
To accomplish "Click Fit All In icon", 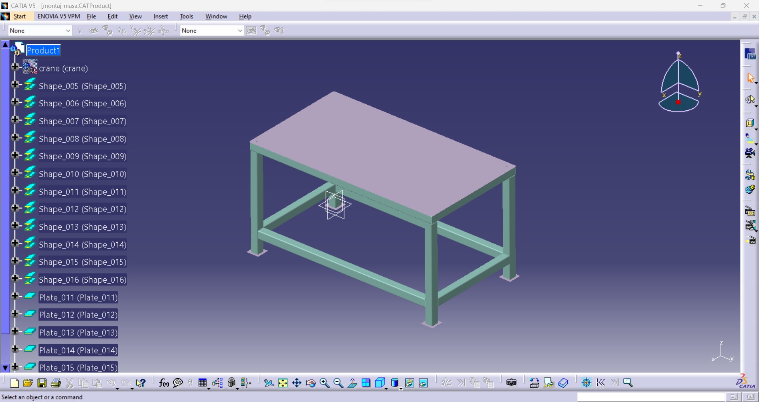I will [x=283, y=383].
